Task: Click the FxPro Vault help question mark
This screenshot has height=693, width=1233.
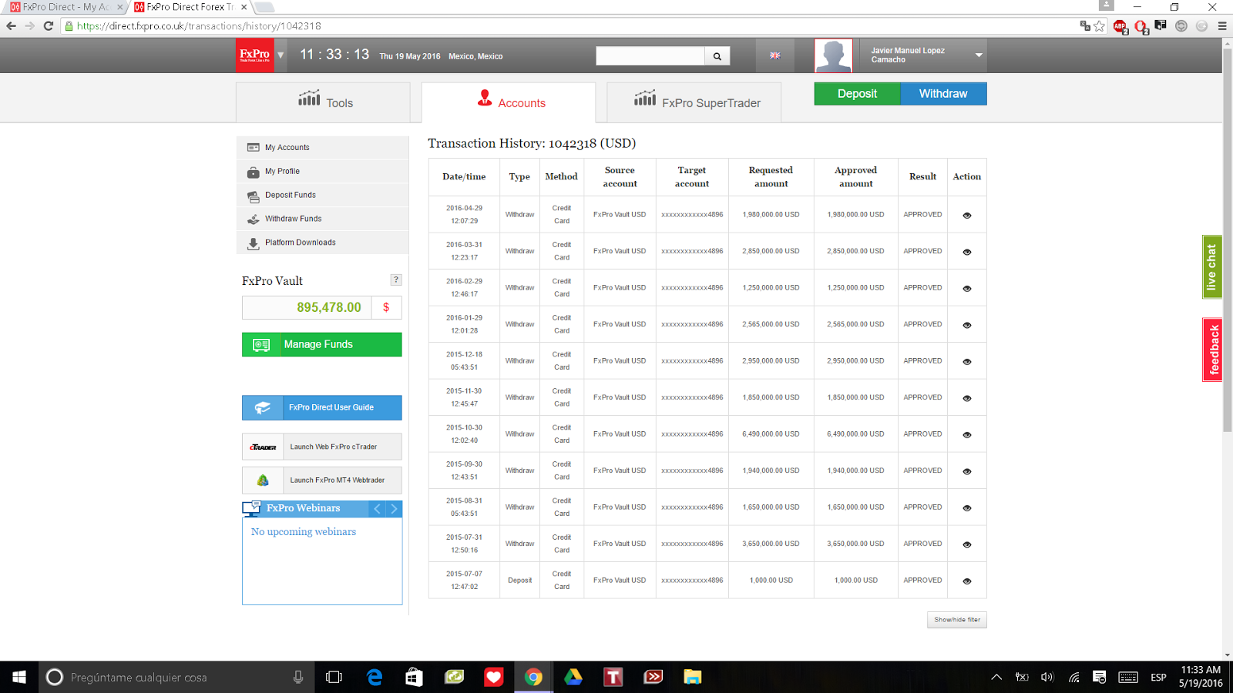Action: point(396,280)
